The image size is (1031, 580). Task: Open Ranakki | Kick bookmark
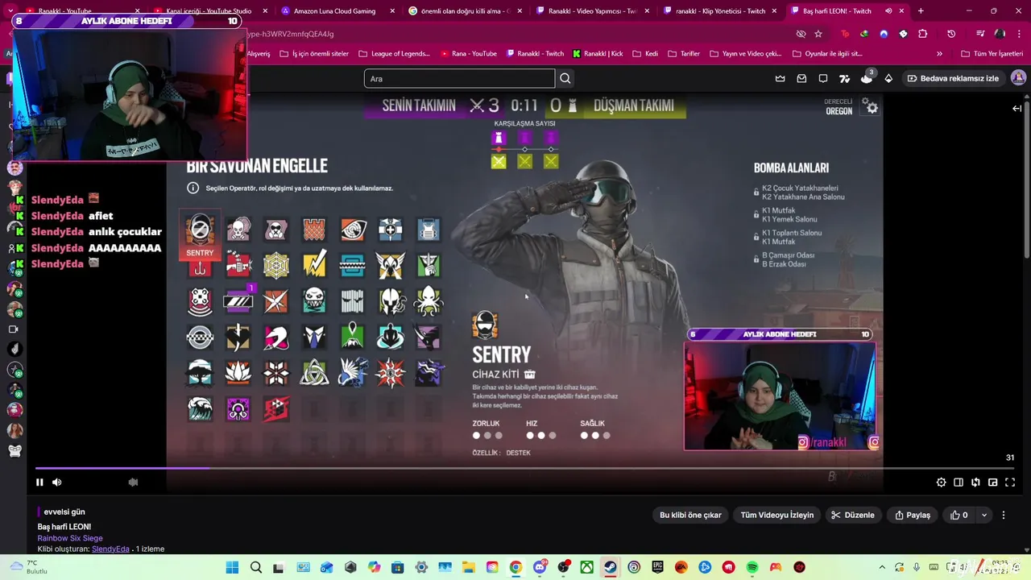click(598, 54)
